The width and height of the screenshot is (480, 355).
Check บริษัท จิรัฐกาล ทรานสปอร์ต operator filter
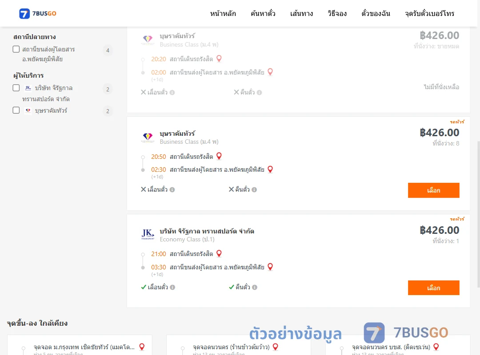click(16, 88)
